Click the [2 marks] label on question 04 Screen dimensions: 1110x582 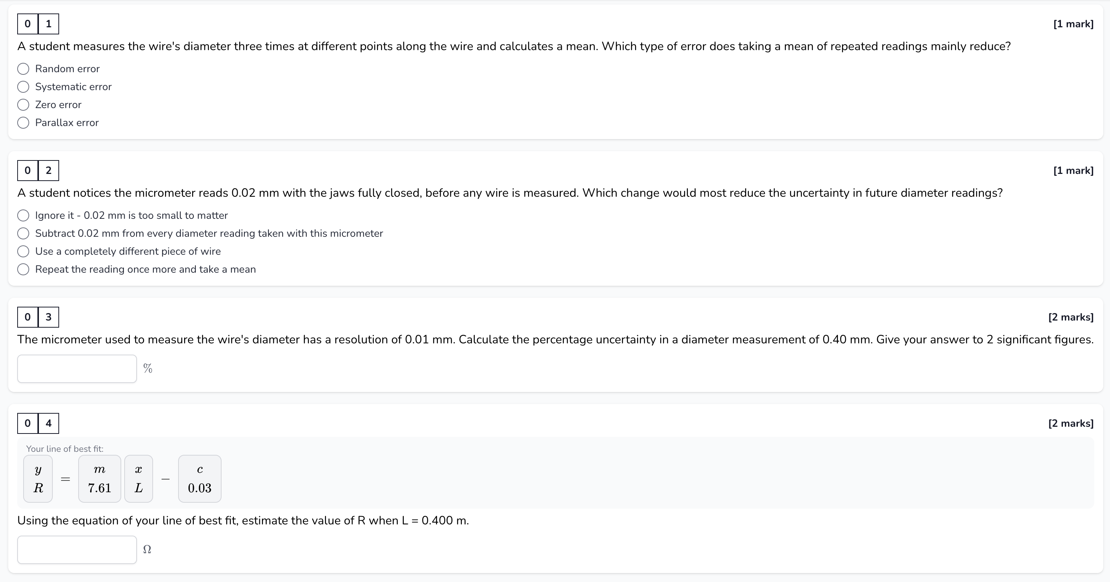pos(1071,423)
